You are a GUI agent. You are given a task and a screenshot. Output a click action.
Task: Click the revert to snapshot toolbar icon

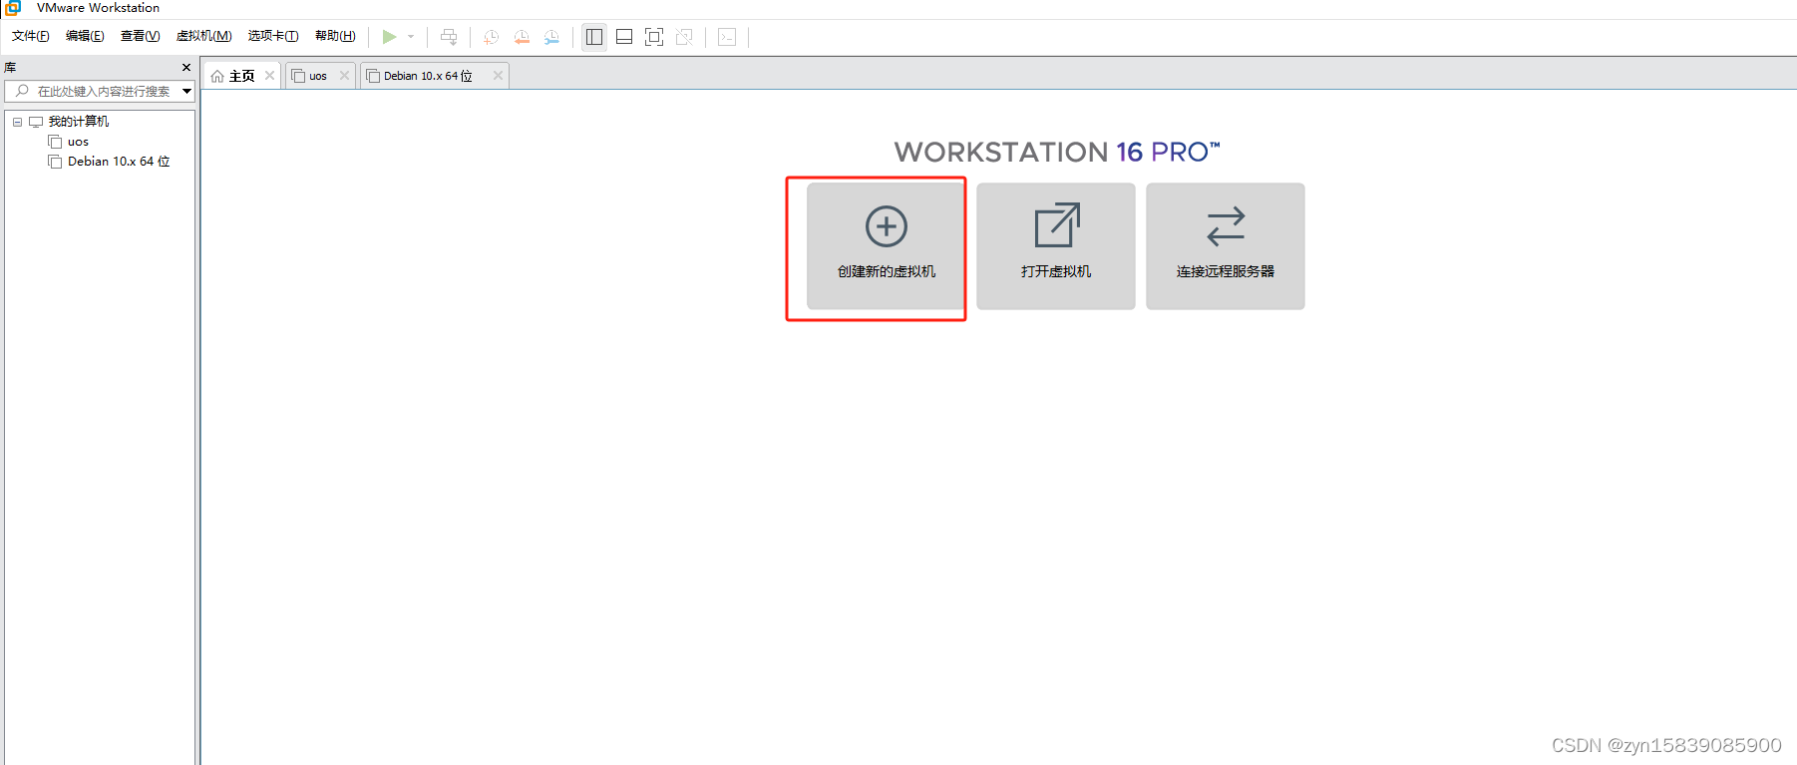(522, 37)
